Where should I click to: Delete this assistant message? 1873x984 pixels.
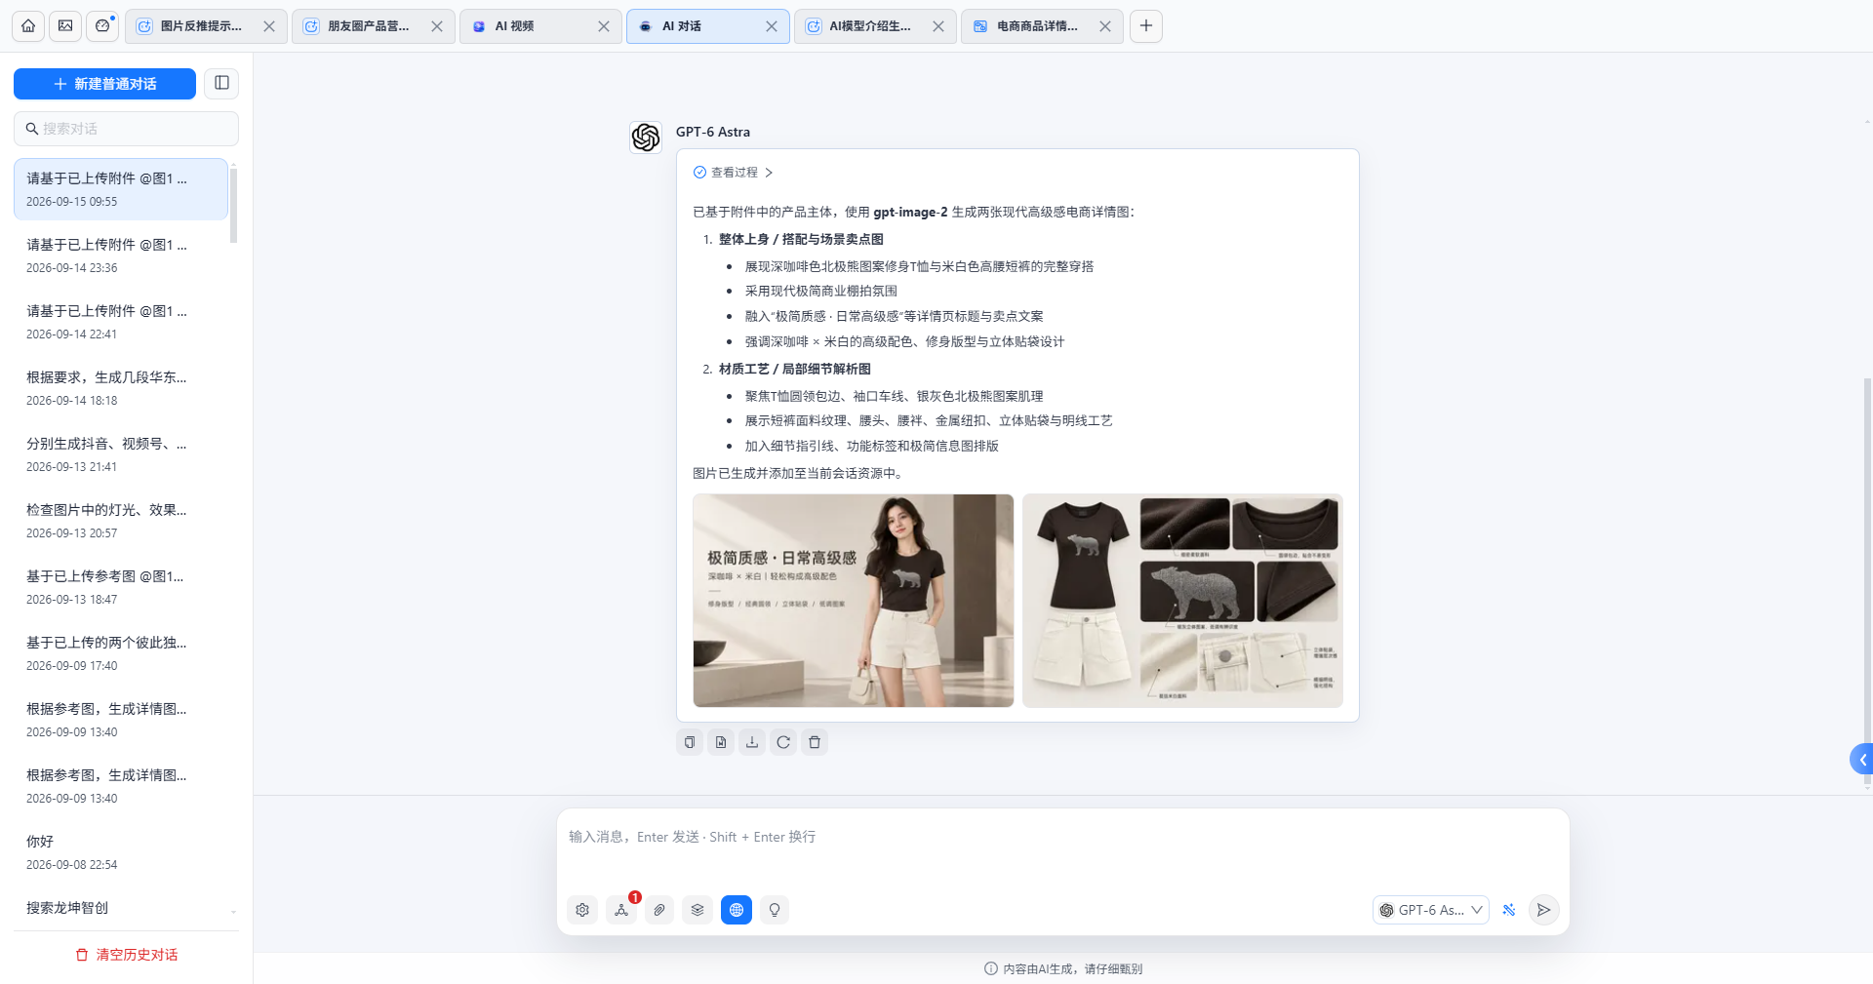pyautogui.click(x=815, y=742)
